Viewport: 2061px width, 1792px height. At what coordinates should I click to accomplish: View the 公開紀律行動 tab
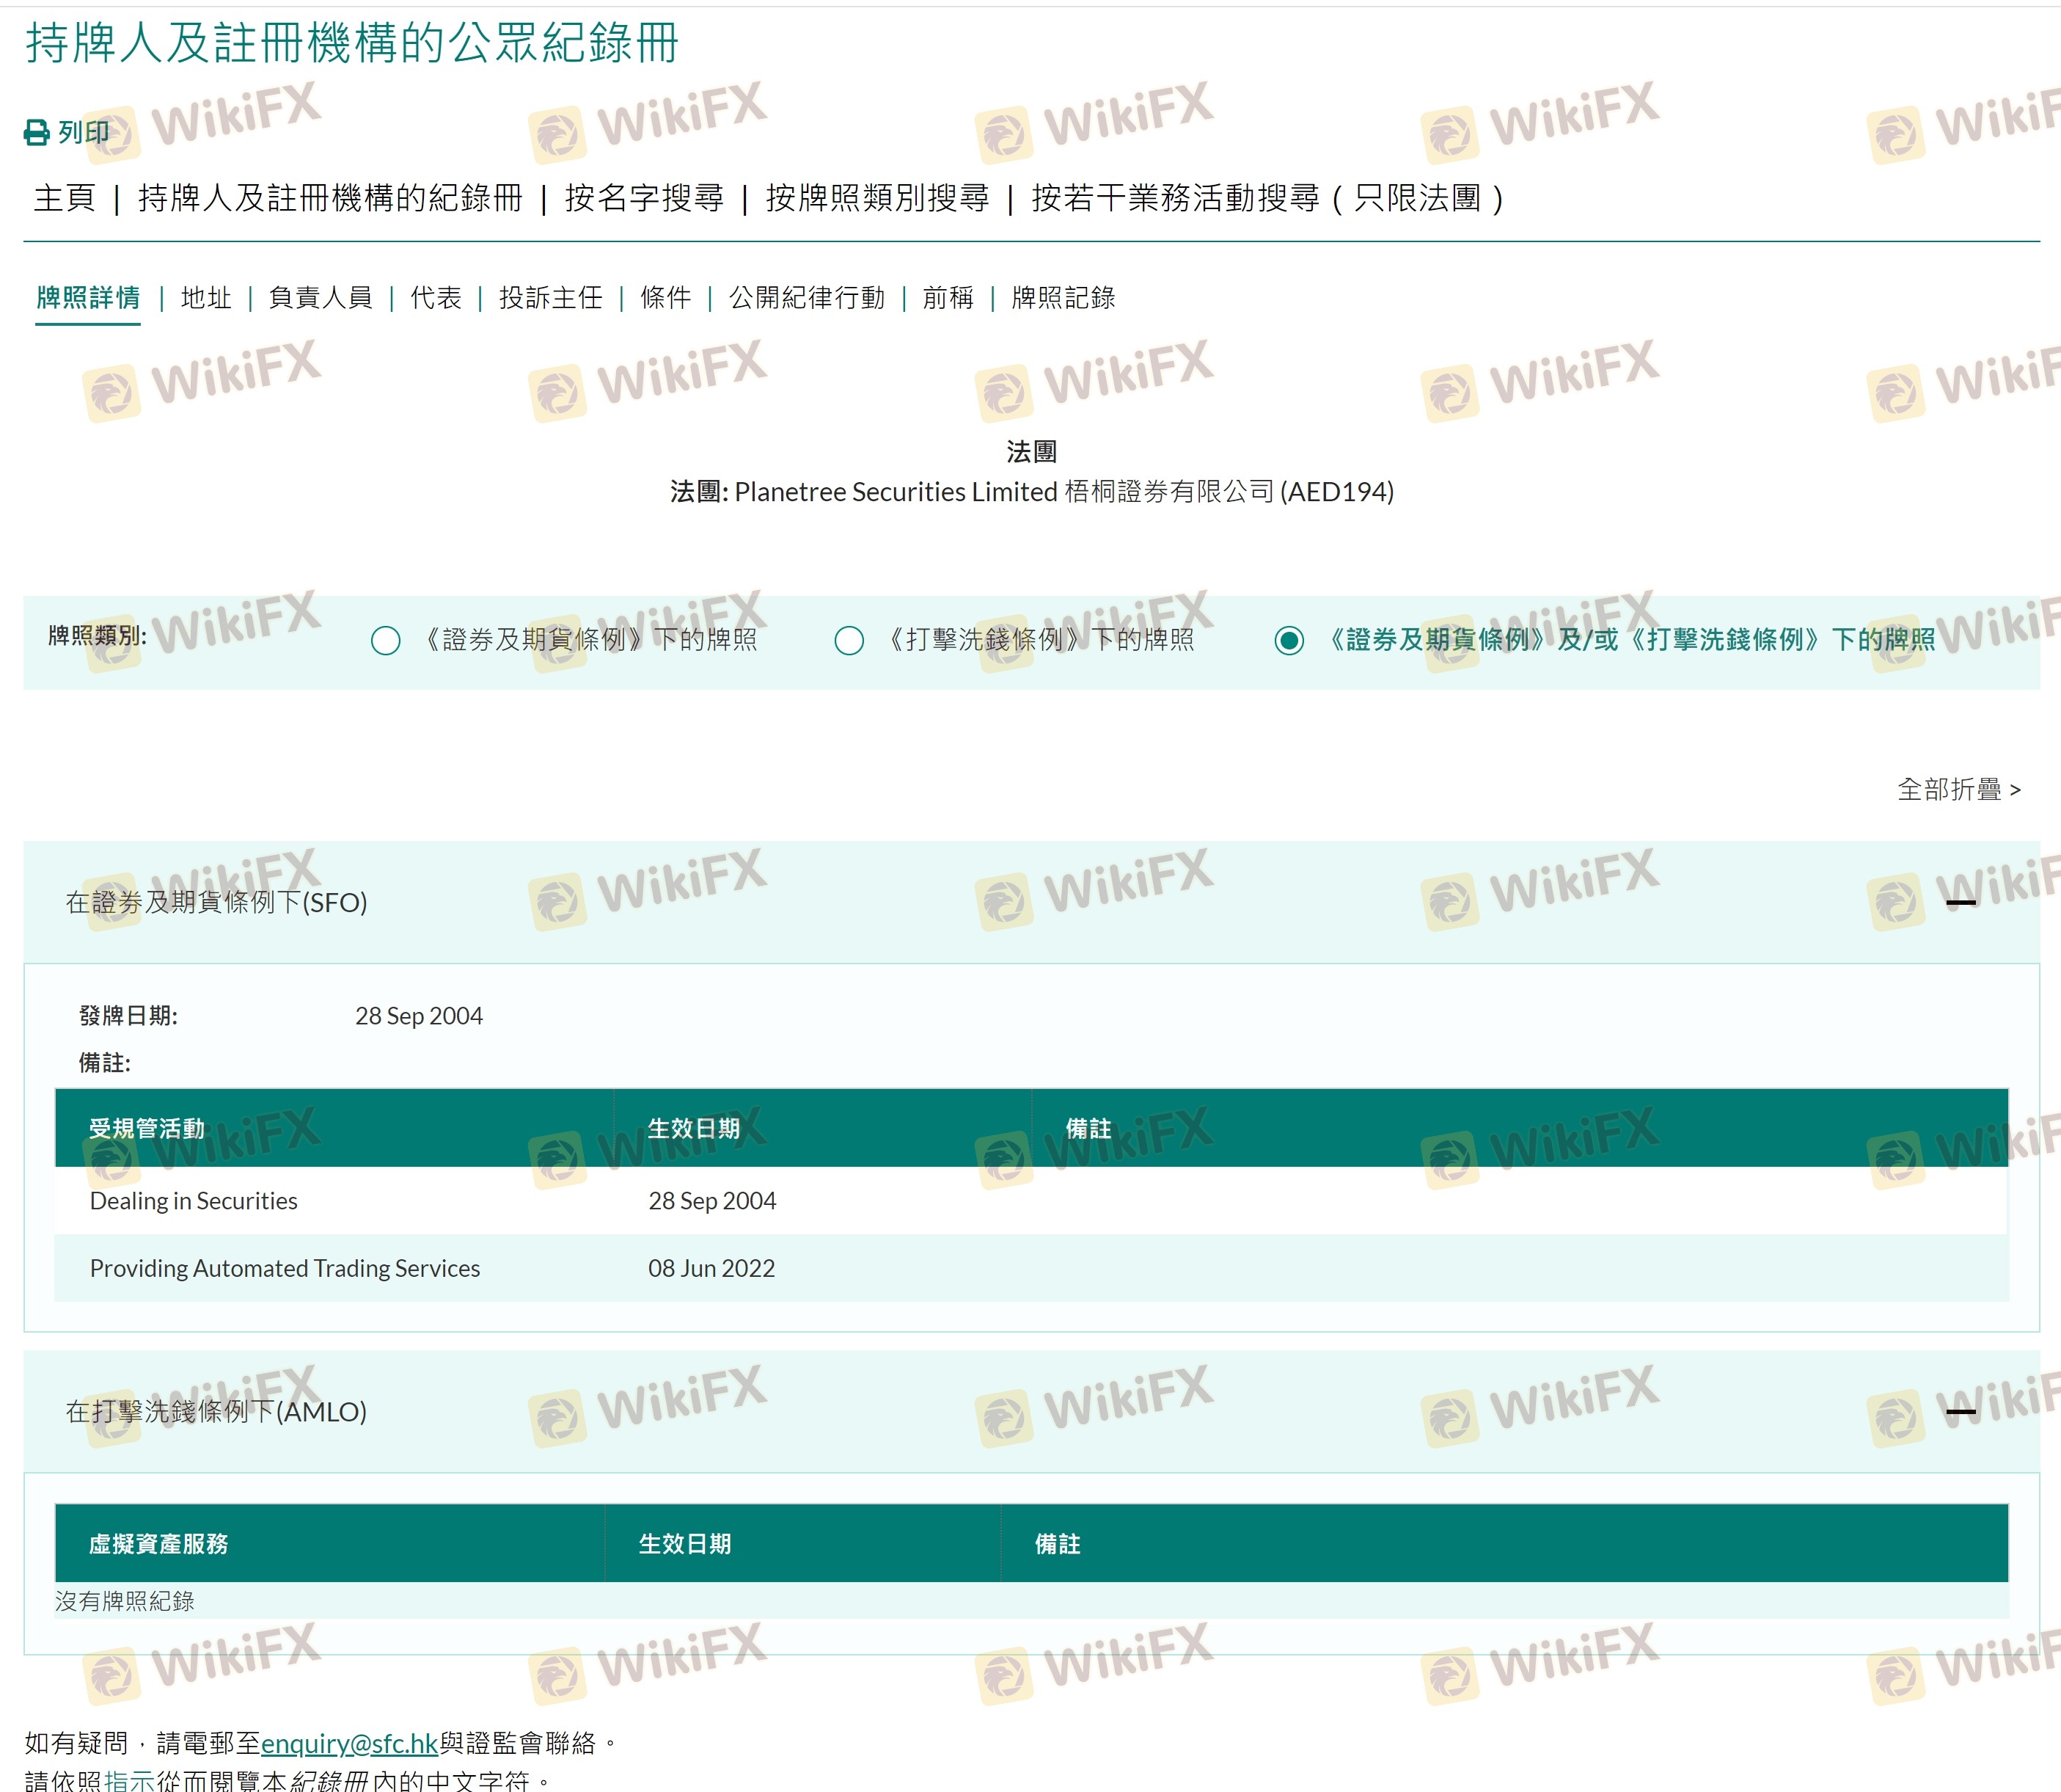point(807,298)
